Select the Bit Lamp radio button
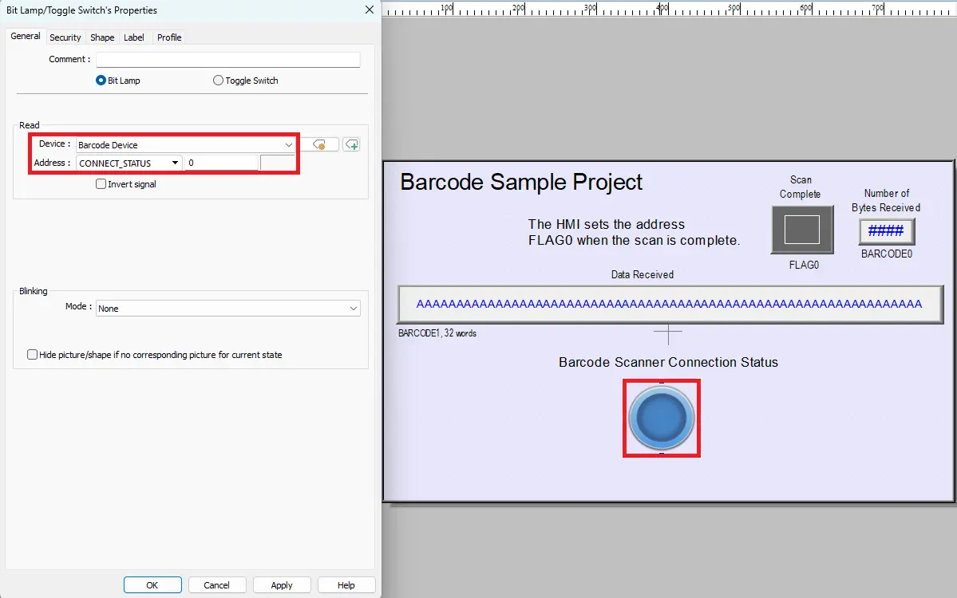 coord(100,80)
